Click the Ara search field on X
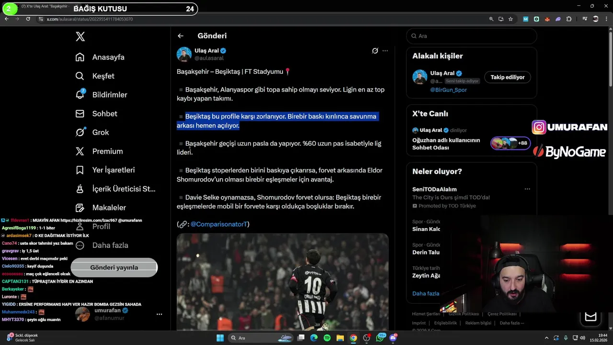 click(x=472, y=36)
